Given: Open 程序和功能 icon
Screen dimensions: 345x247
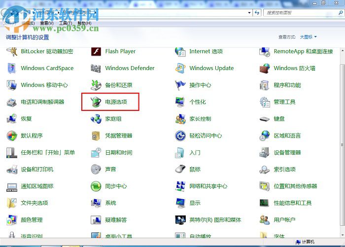Looking at the screenshot, I should pyautogui.click(x=265, y=85).
